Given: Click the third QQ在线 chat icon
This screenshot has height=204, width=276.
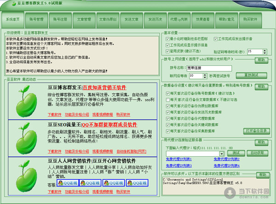Looking at the screenshot, I should coord(115,183).
